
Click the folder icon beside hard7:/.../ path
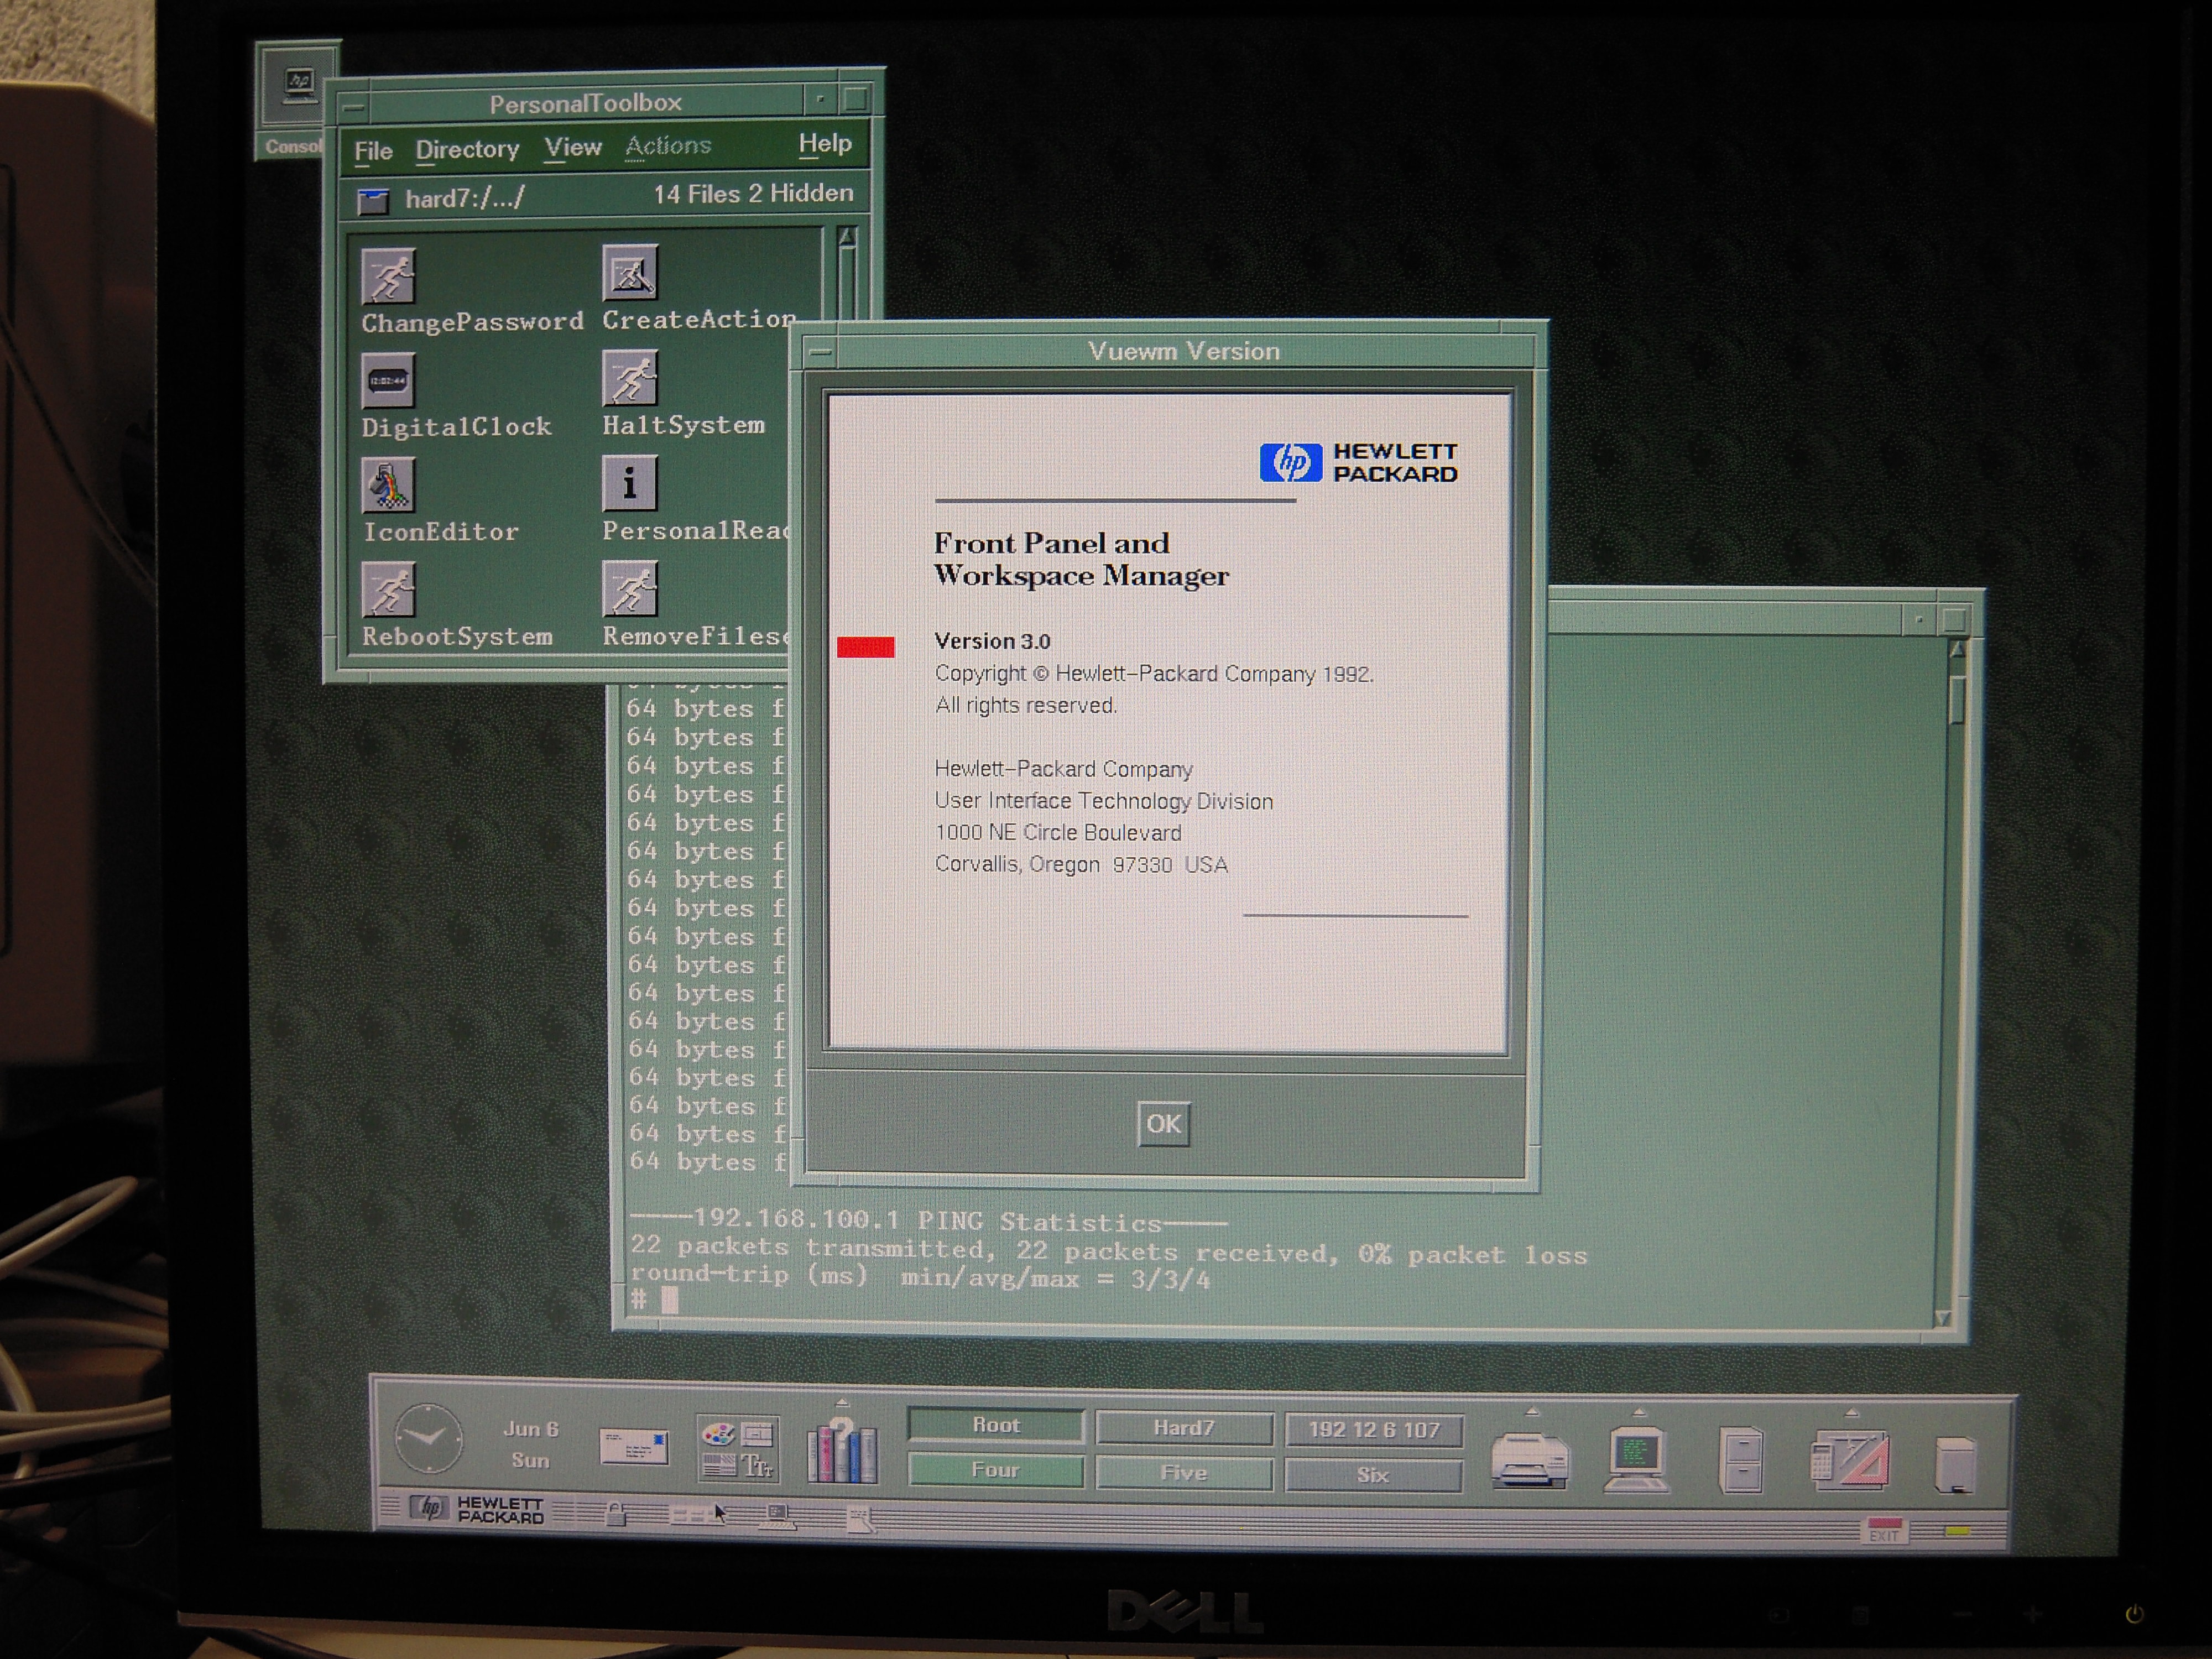[x=373, y=202]
